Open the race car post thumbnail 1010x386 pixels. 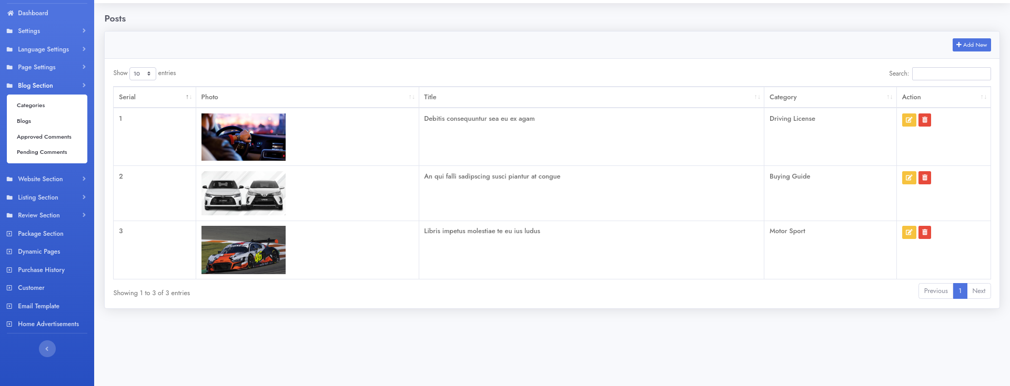tap(243, 250)
